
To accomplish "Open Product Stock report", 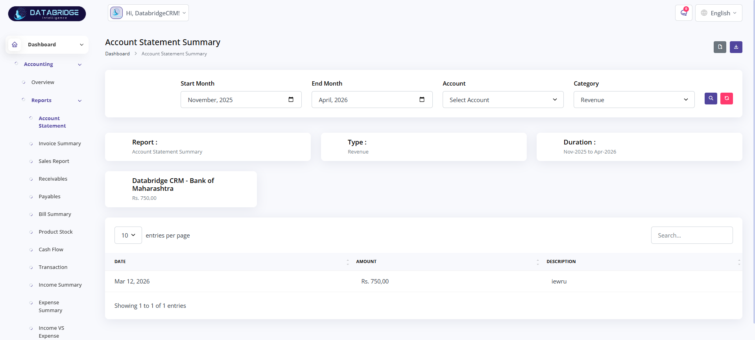I will [56, 232].
